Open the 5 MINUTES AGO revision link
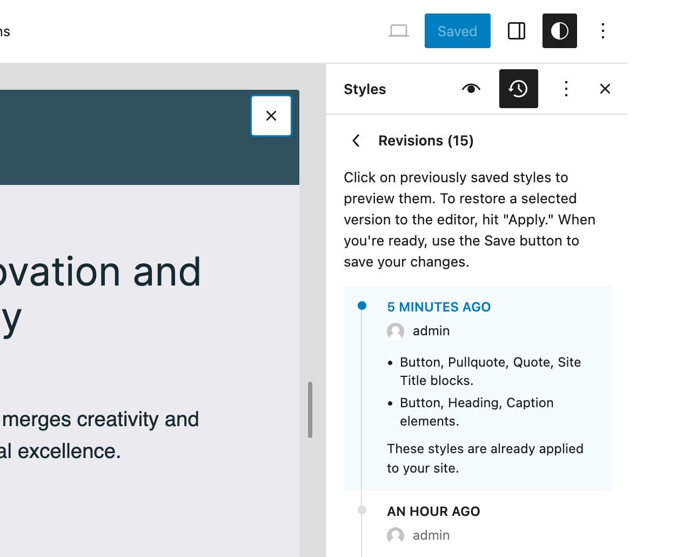Image resolution: width=690 pixels, height=557 pixels. pos(439,307)
